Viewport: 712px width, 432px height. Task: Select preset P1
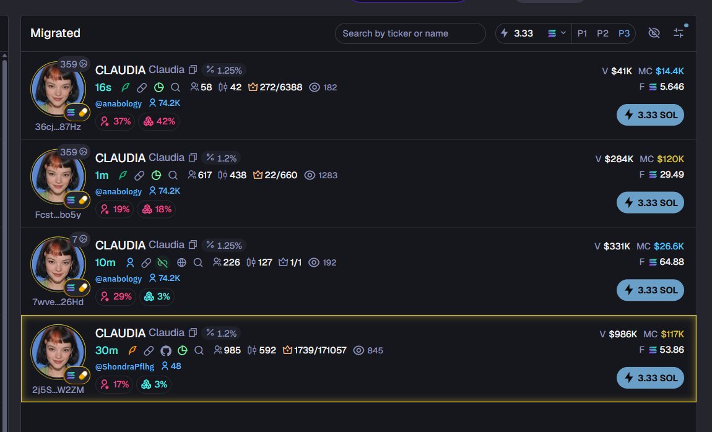pyautogui.click(x=582, y=33)
